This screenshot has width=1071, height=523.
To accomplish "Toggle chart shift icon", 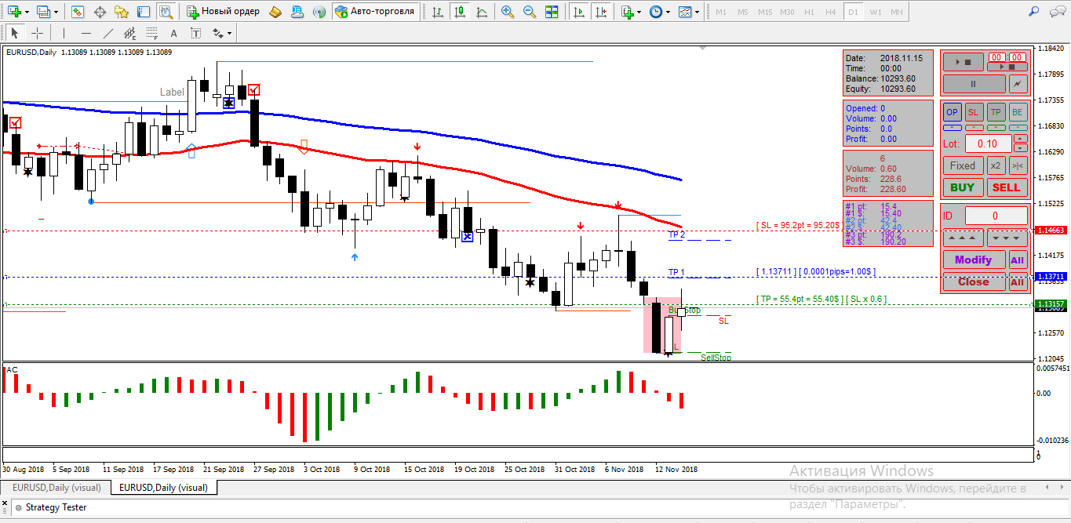I will (601, 12).
